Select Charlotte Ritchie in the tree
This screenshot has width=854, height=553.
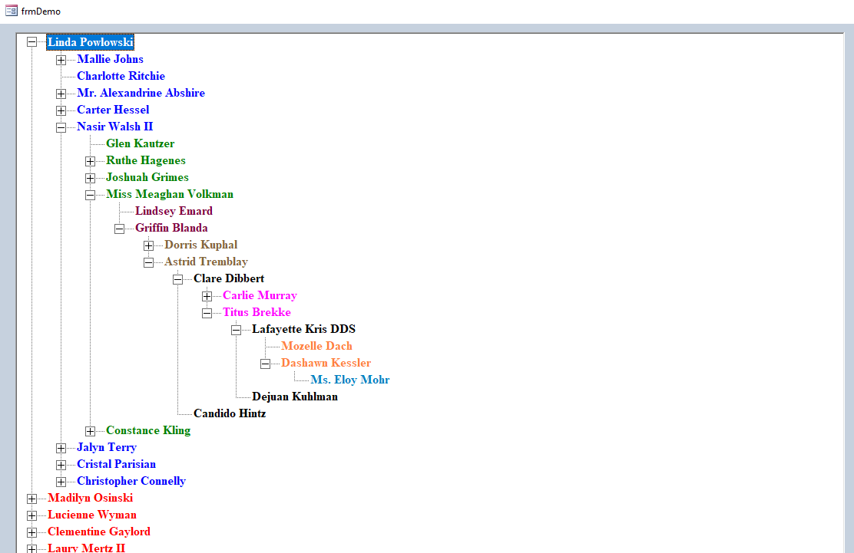(121, 76)
